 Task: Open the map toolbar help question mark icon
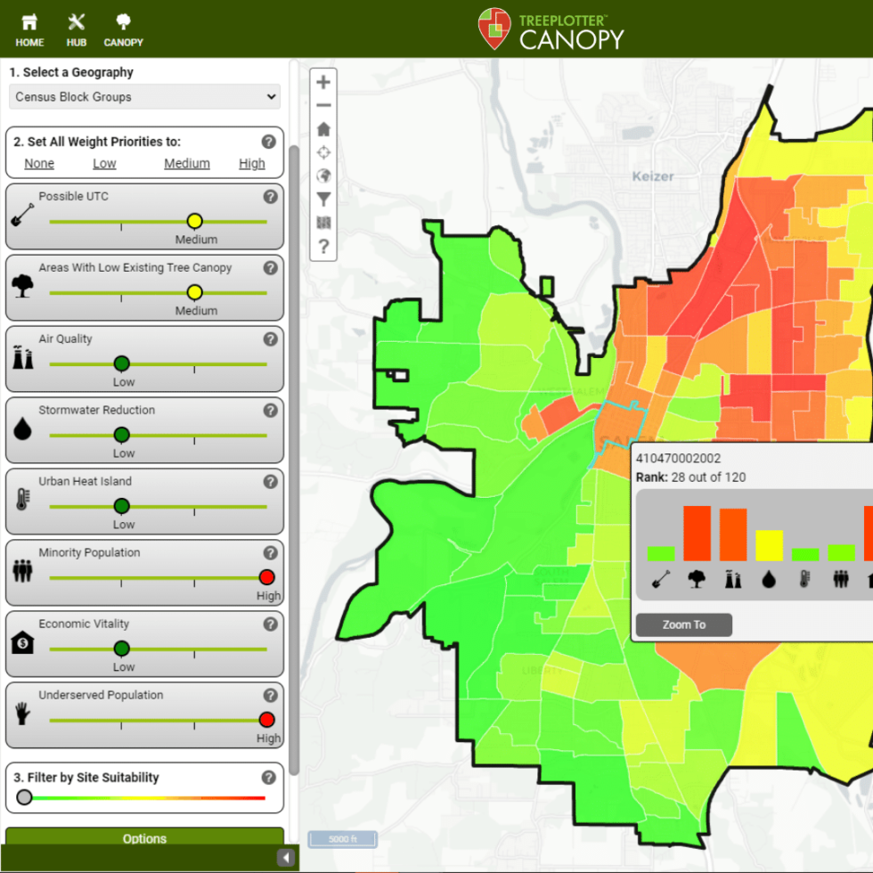[323, 247]
